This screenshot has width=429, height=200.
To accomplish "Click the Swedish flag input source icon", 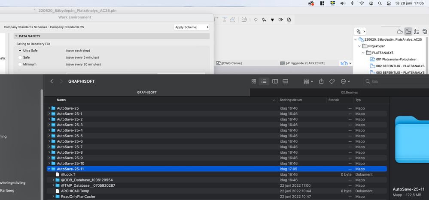I will coord(333,3).
